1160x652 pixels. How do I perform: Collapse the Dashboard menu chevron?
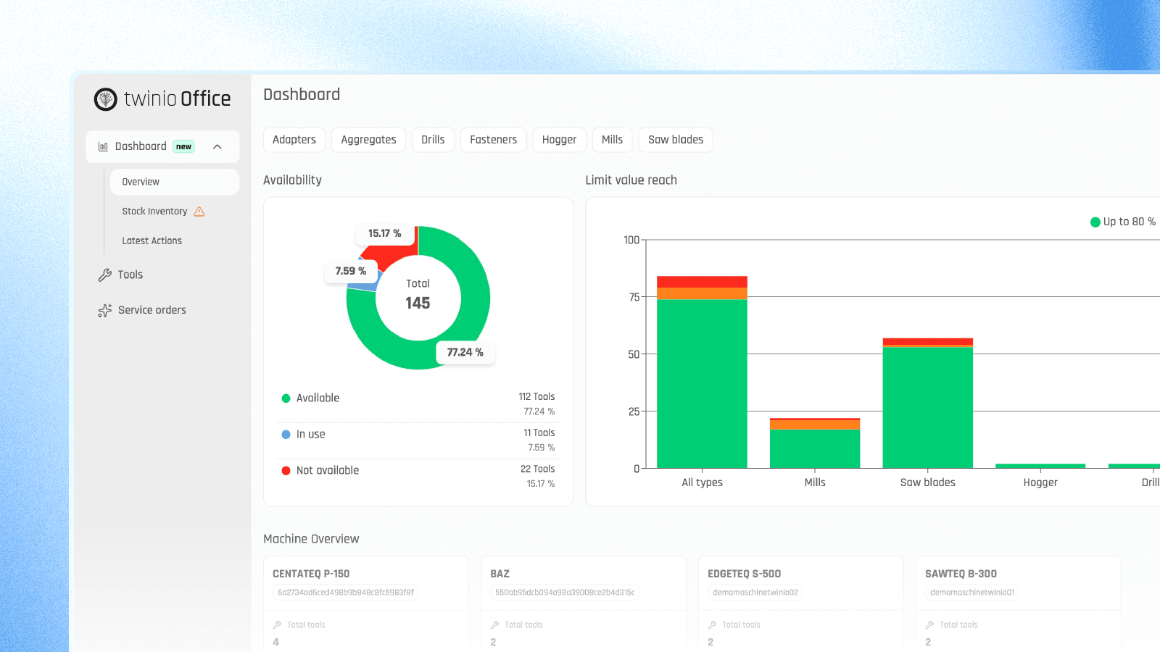(217, 147)
